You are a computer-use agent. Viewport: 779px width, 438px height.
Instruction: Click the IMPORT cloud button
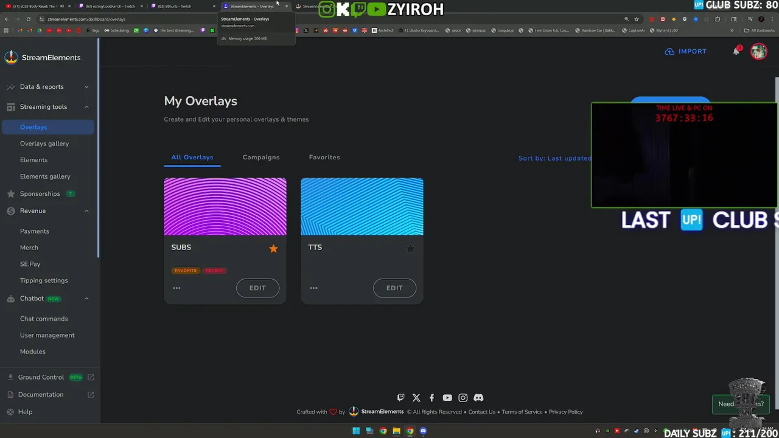tap(686, 51)
